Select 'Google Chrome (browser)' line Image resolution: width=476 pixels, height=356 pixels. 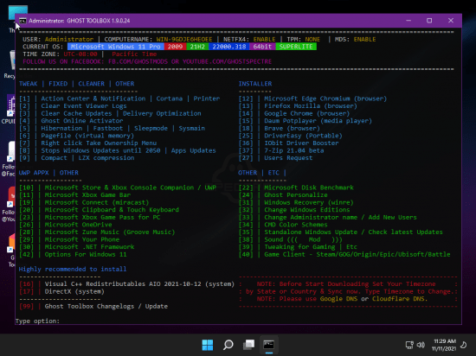pos(294,113)
